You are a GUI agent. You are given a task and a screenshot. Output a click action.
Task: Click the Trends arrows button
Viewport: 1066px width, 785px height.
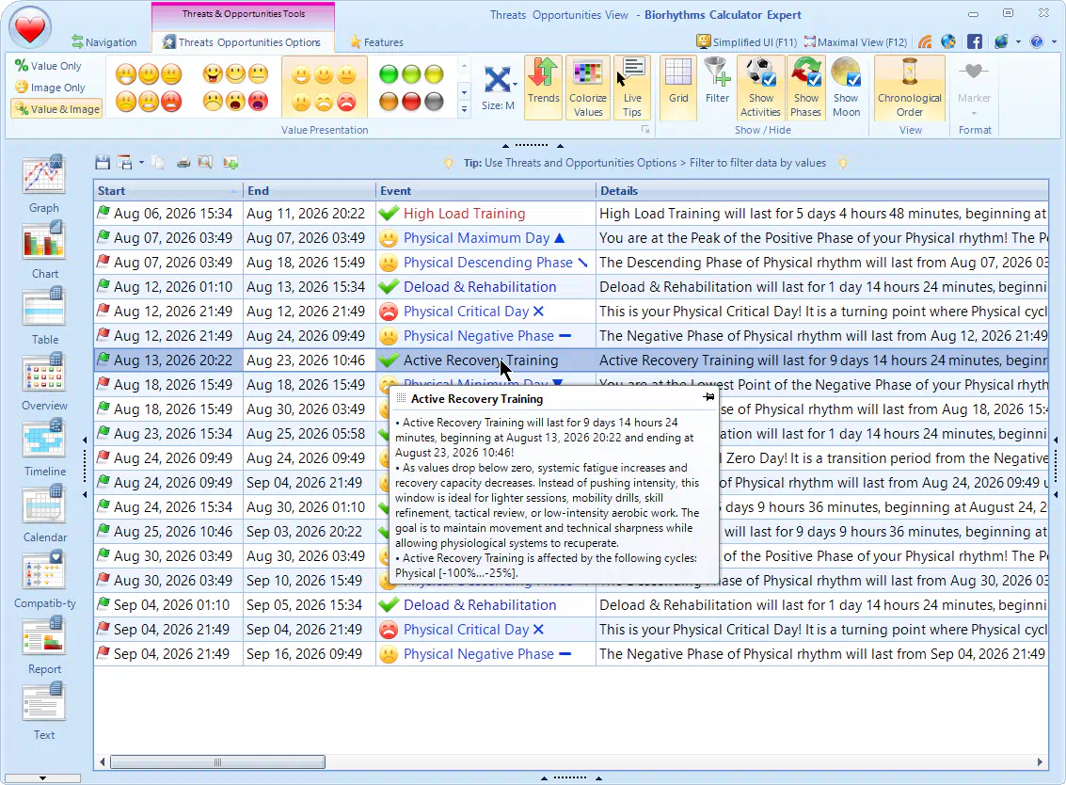pos(543,88)
